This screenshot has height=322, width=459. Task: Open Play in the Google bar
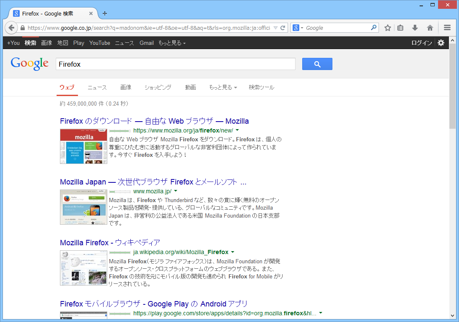pyautogui.click(x=78, y=43)
